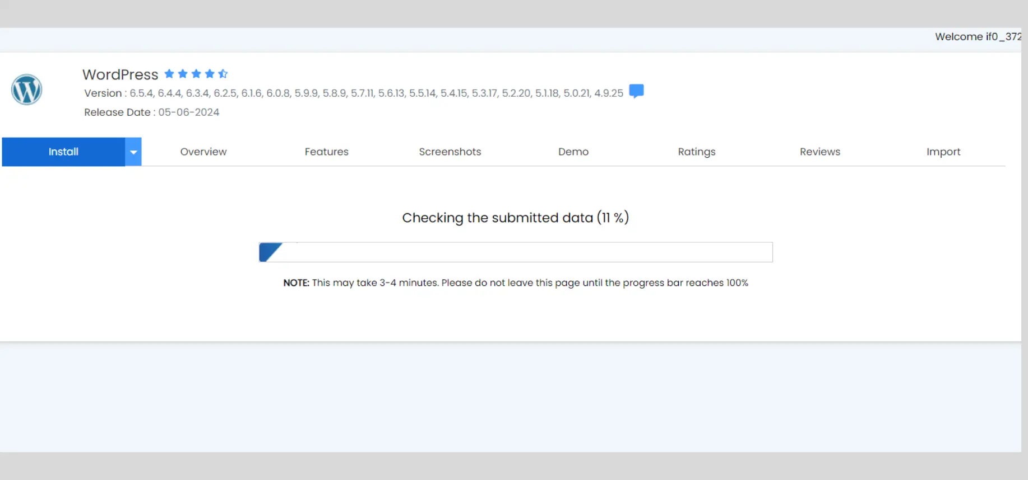Viewport: 1028px width, 480px height.
Task: Click the Install button
Action: coord(63,152)
